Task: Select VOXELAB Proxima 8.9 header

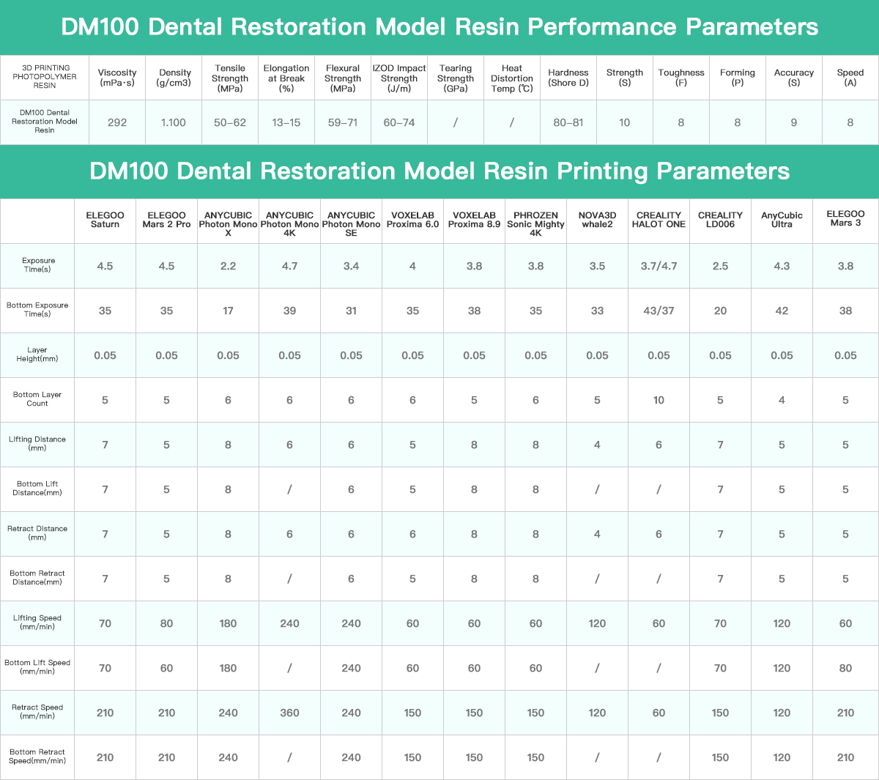Action: point(475,220)
